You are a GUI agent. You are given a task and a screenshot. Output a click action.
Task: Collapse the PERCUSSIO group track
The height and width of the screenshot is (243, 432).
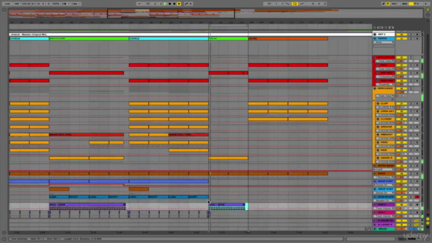point(375,88)
